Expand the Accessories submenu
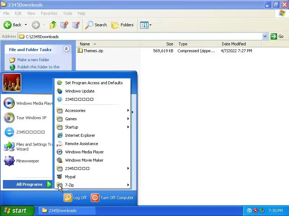The height and width of the screenshot is (216, 289). click(x=92, y=111)
